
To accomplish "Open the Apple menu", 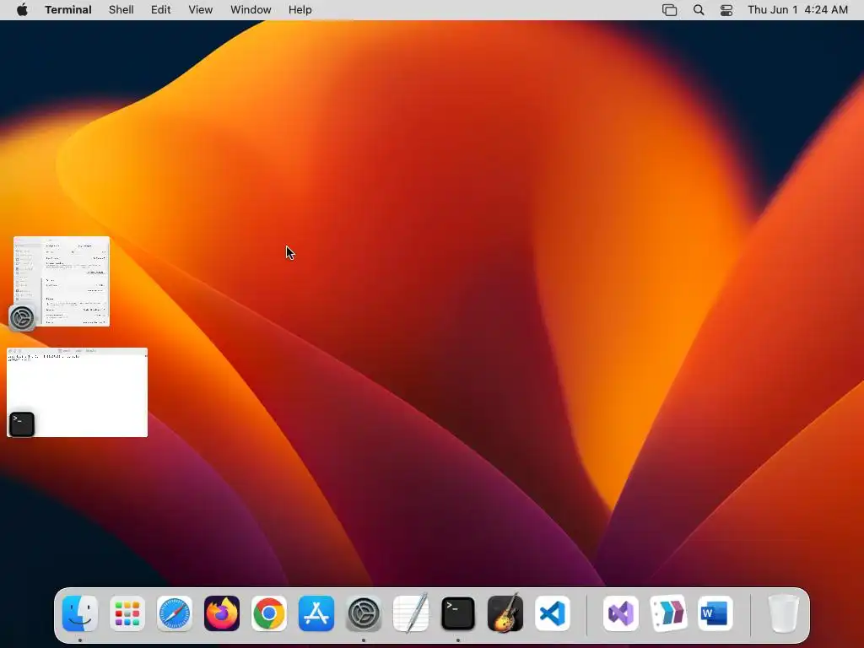I will tap(22, 10).
